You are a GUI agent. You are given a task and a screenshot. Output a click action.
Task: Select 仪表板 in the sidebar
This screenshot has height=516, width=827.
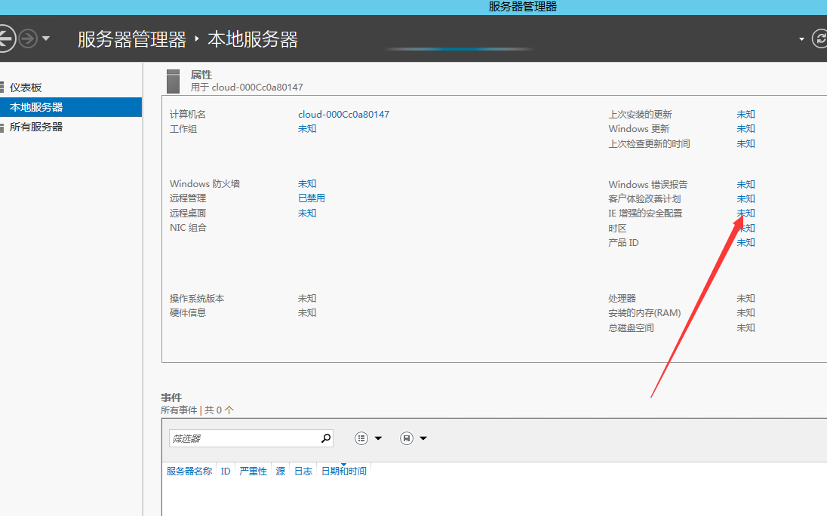(26, 88)
